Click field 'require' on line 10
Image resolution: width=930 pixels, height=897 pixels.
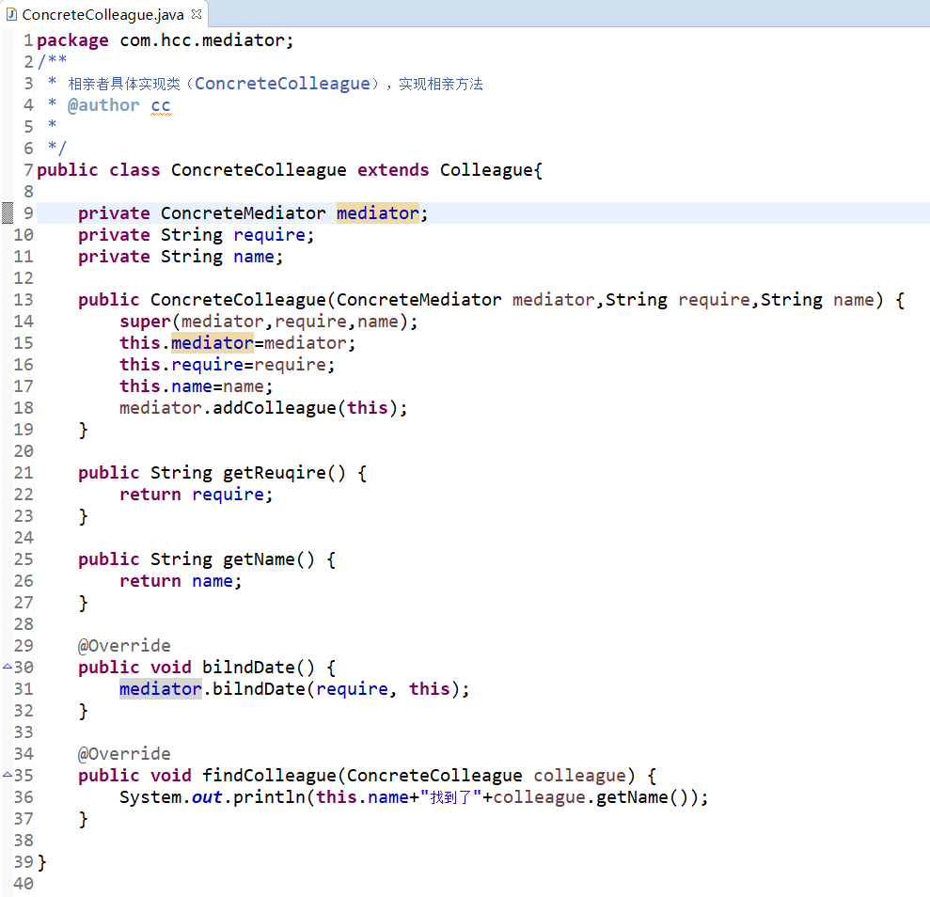269,235
